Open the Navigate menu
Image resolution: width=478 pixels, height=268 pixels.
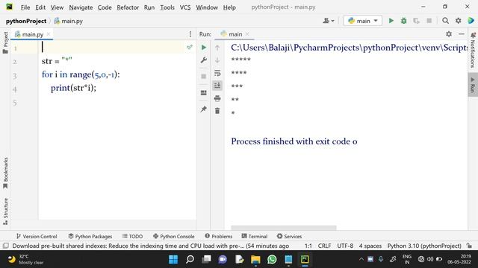(81, 7)
